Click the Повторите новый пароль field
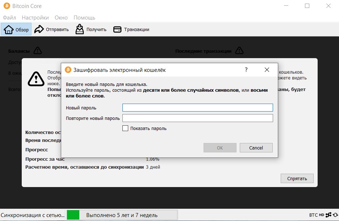Image resolution: width=339 pixels, height=221 pixels. [198, 117]
